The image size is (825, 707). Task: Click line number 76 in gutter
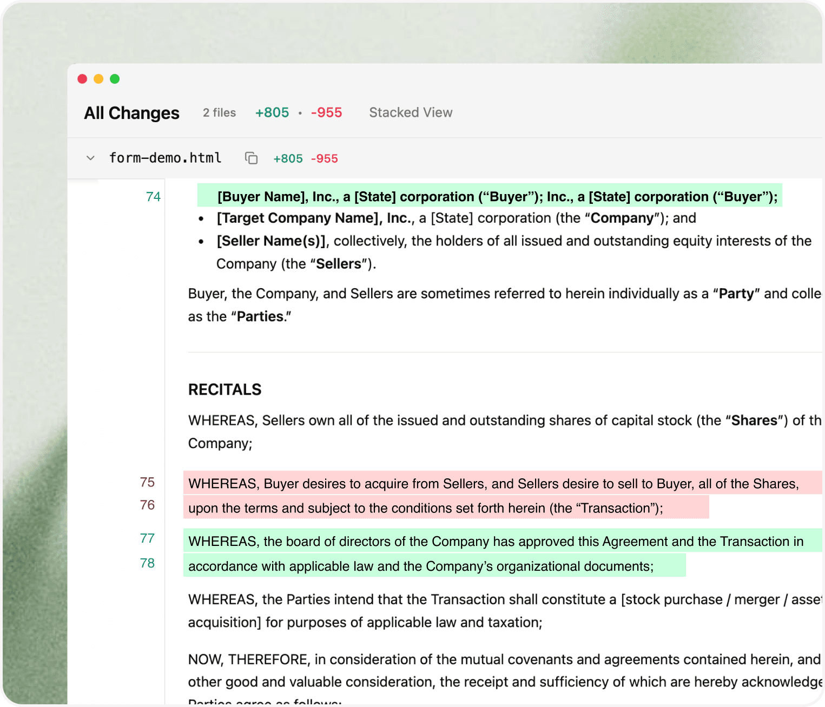147,505
